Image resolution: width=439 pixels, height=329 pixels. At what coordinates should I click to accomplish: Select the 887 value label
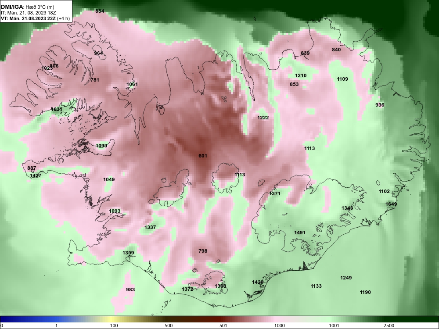(32, 168)
